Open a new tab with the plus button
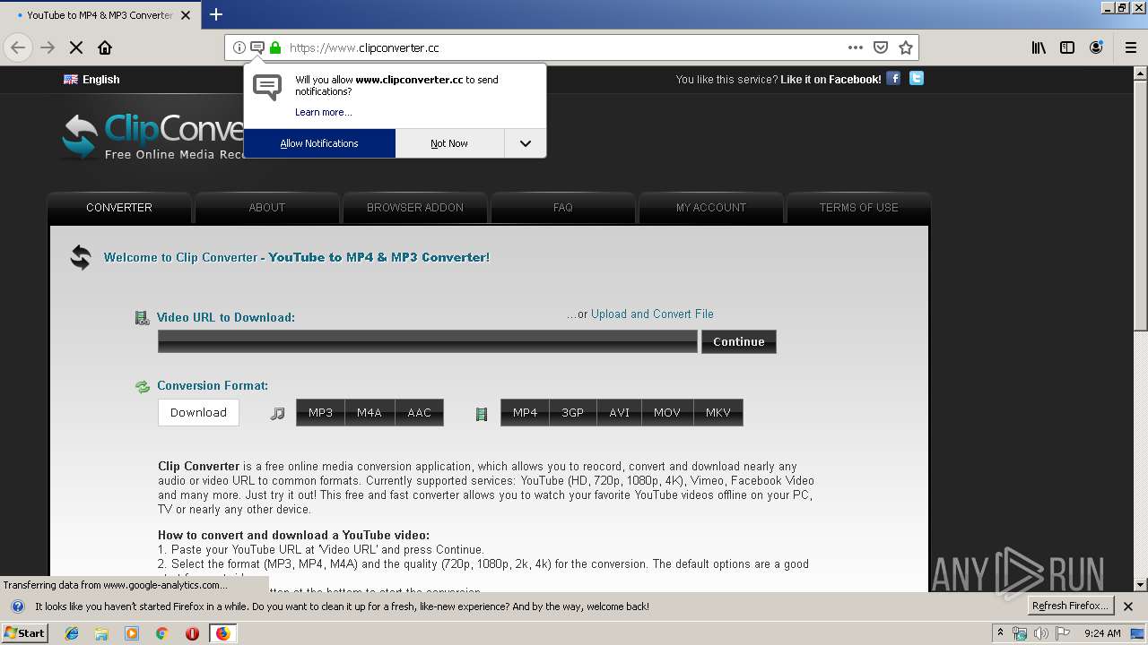Image resolution: width=1148 pixels, height=645 pixels. pos(216,14)
